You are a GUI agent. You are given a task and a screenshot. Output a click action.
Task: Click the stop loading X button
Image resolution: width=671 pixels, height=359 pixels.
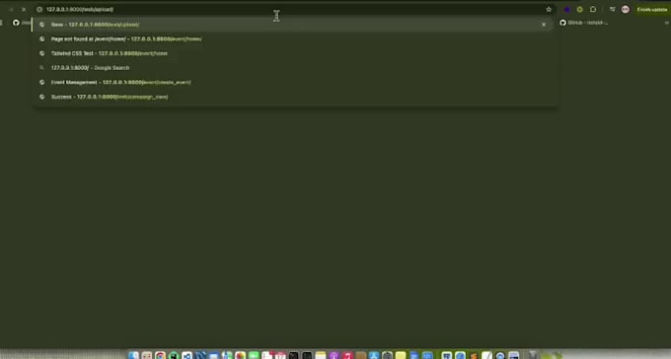[x=24, y=10]
